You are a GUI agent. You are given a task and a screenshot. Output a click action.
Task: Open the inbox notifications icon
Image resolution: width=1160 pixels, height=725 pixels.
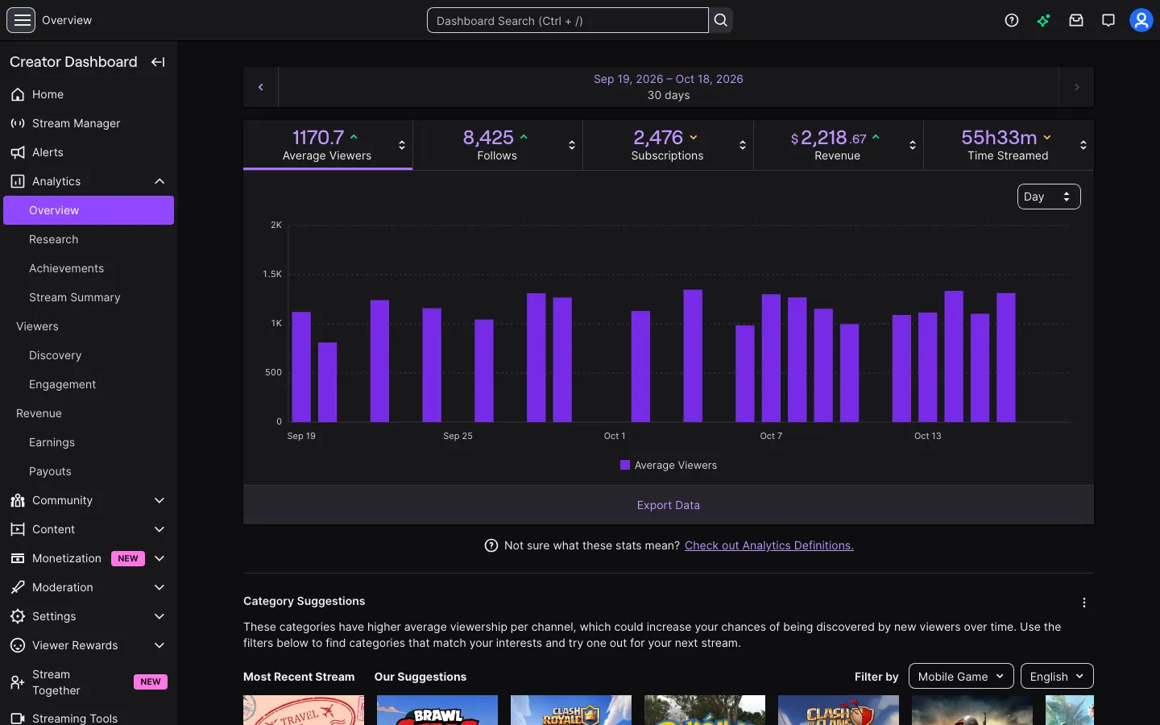click(1076, 20)
